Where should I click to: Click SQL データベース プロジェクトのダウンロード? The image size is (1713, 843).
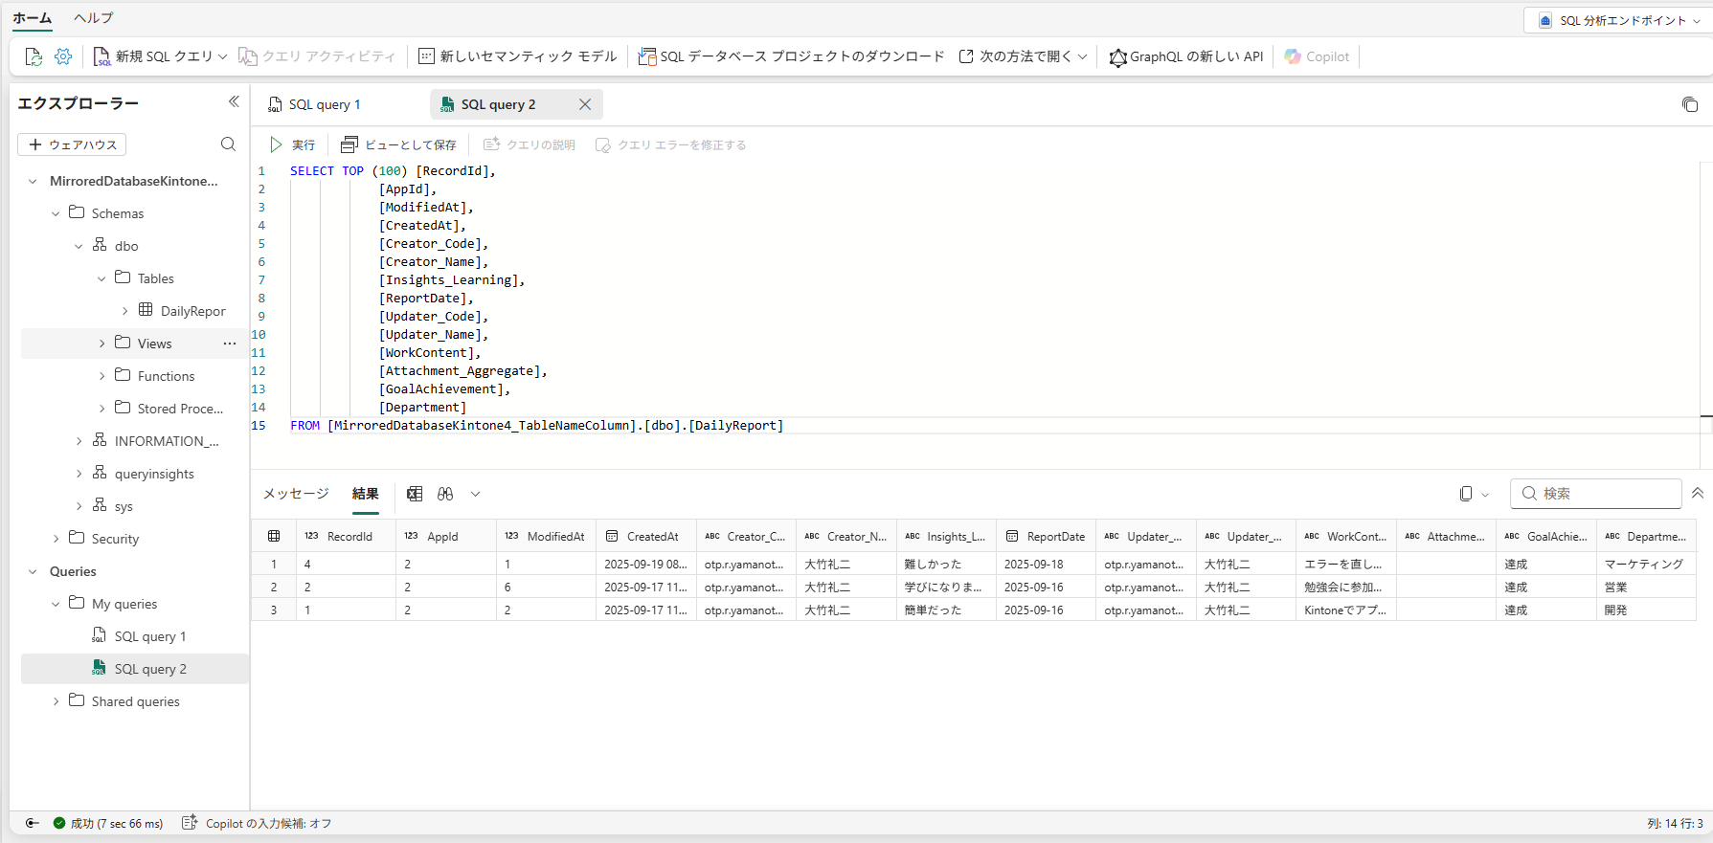click(791, 56)
